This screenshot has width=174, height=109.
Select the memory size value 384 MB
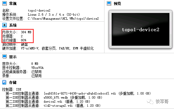(26, 32)
